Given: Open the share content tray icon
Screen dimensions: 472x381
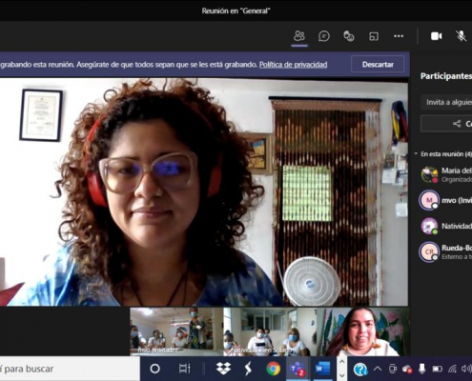Looking at the screenshot, I should pyautogui.click(x=374, y=36).
